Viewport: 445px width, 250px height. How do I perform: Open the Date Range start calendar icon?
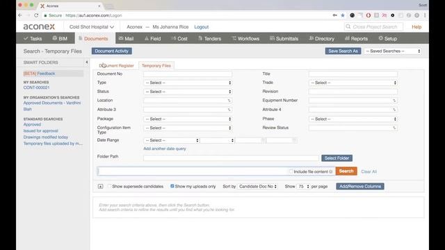pos(263,140)
